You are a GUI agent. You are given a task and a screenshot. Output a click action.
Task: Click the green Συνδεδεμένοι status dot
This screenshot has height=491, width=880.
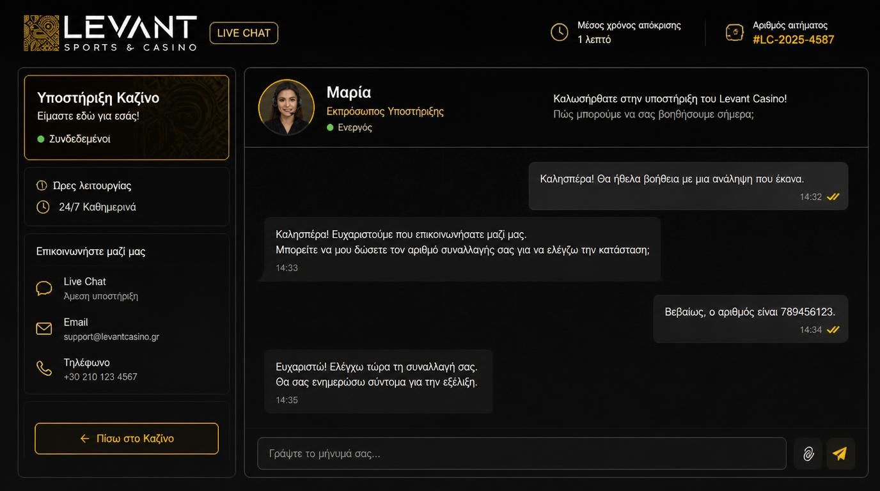tap(41, 139)
